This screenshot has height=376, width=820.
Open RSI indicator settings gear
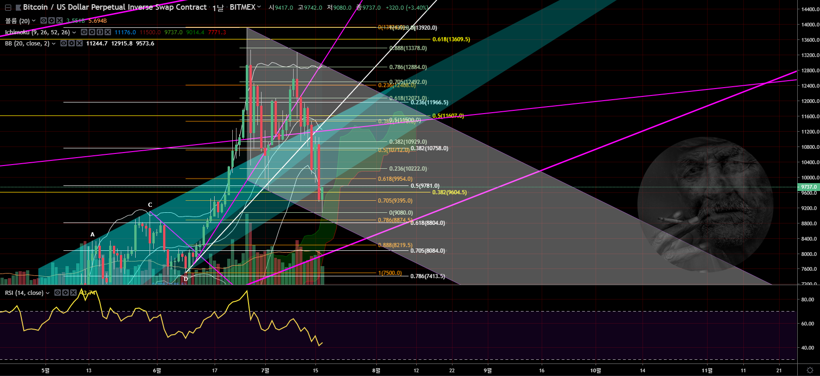tap(66, 293)
